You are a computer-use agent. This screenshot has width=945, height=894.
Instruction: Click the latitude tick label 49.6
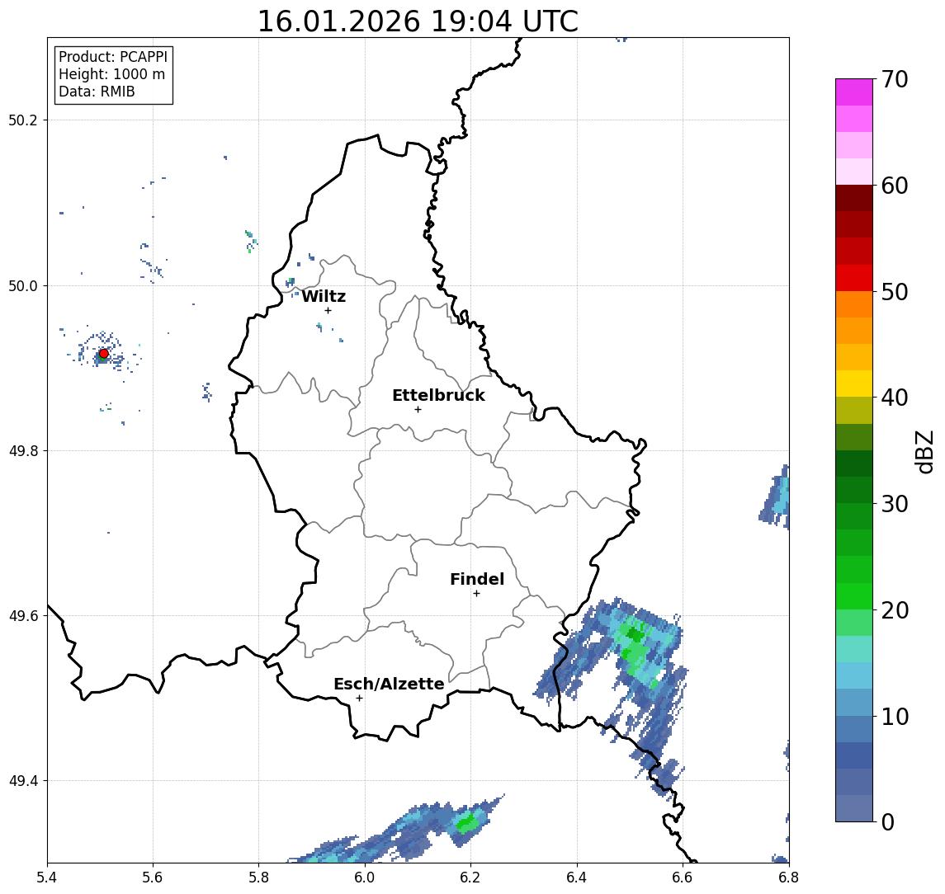click(23, 616)
